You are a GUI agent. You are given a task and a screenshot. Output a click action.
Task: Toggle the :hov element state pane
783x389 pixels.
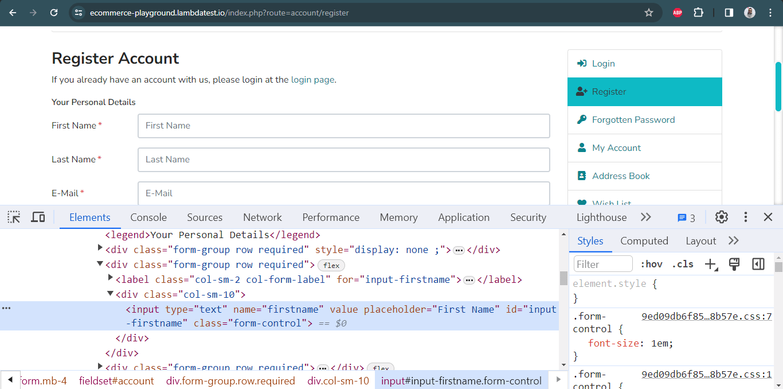(651, 264)
